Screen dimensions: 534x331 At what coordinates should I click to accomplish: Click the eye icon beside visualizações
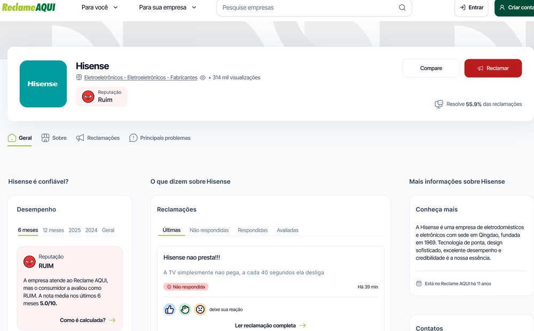pyautogui.click(x=202, y=77)
